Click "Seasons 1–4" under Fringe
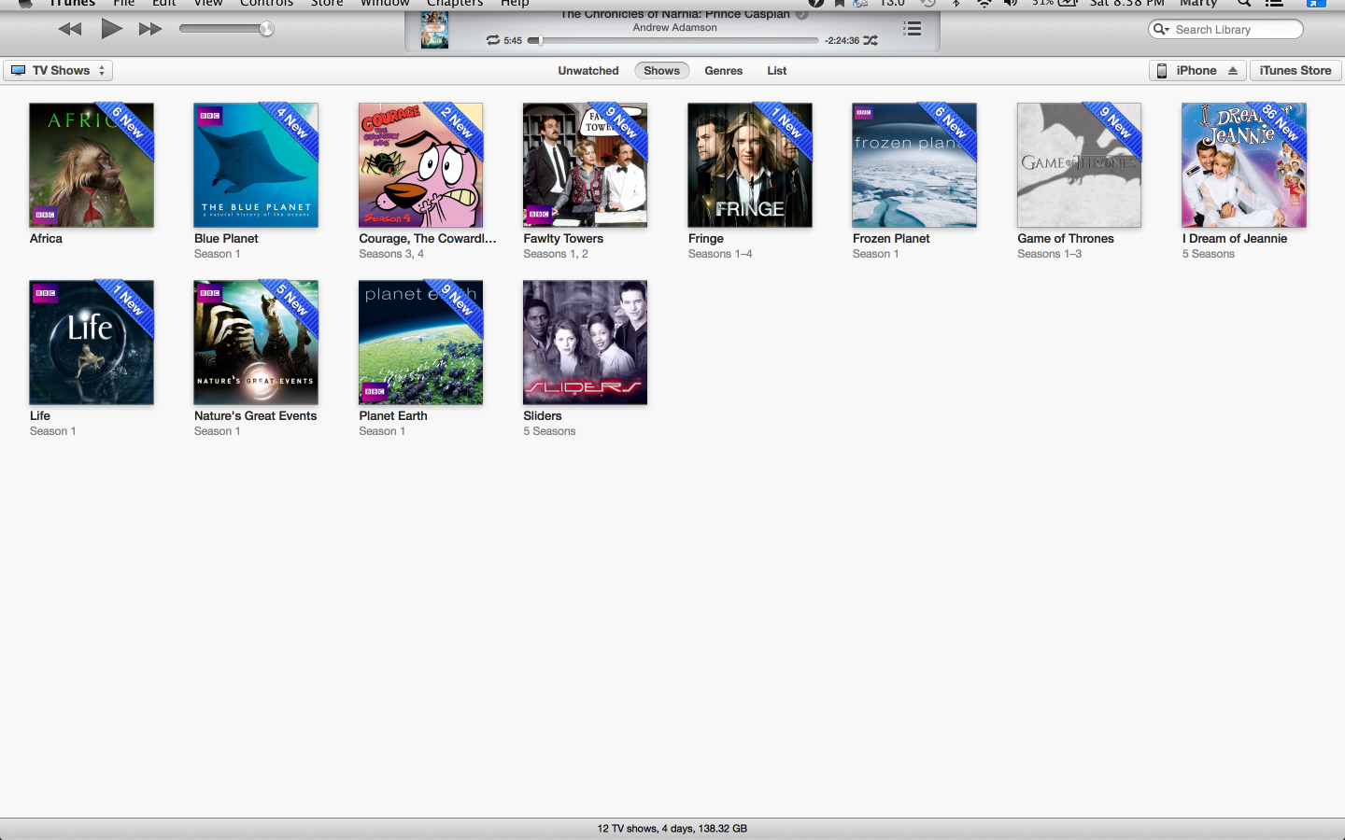This screenshot has height=840, width=1345. (x=720, y=254)
